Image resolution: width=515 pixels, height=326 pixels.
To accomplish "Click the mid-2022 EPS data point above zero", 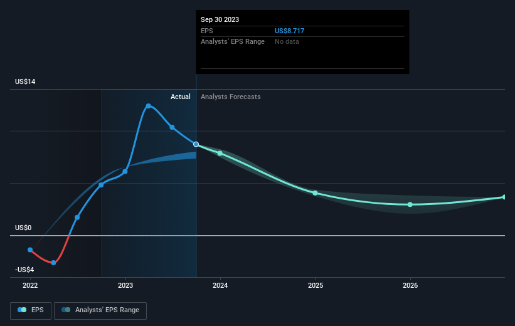I will [x=77, y=218].
